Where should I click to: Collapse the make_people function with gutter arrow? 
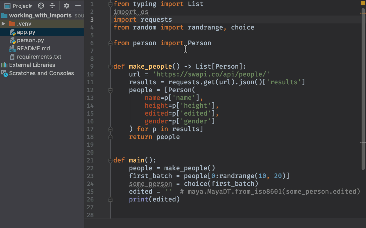tap(110, 66)
